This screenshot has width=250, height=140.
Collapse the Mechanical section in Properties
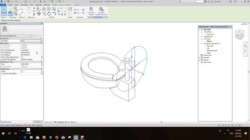tap(41, 43)
